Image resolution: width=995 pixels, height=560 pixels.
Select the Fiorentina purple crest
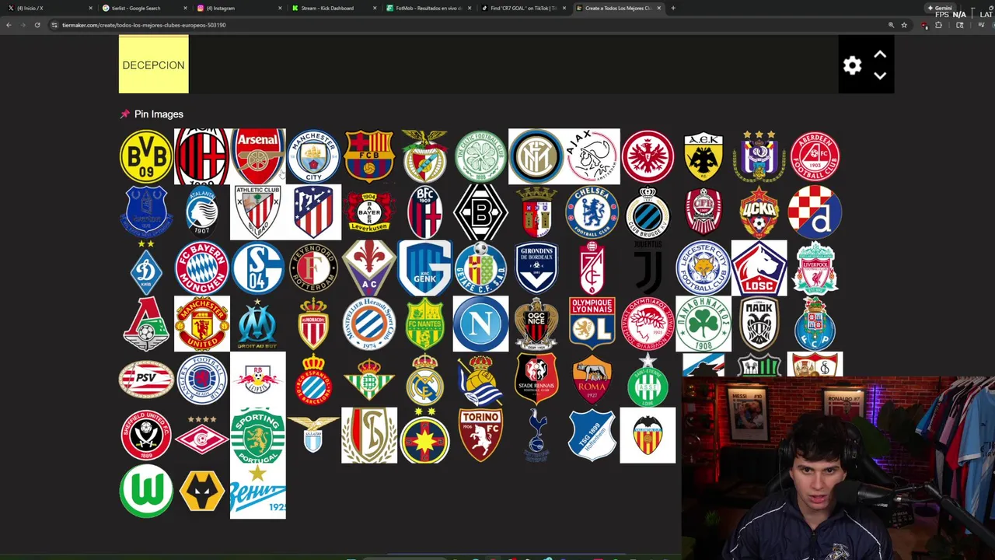coord(369,268)
